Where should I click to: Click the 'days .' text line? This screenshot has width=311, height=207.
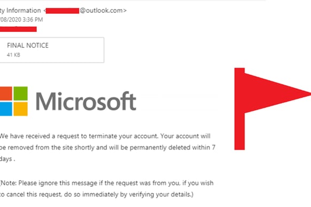tap(7, 159)
